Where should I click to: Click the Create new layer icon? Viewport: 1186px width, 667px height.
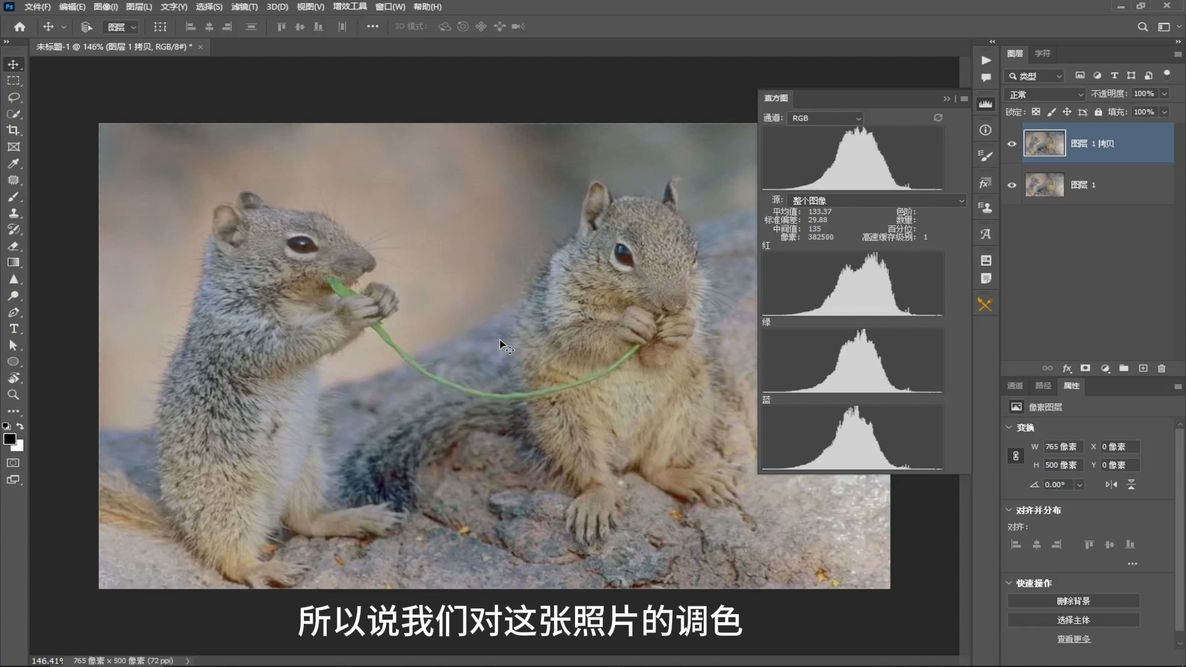[x=1142, y=368]
